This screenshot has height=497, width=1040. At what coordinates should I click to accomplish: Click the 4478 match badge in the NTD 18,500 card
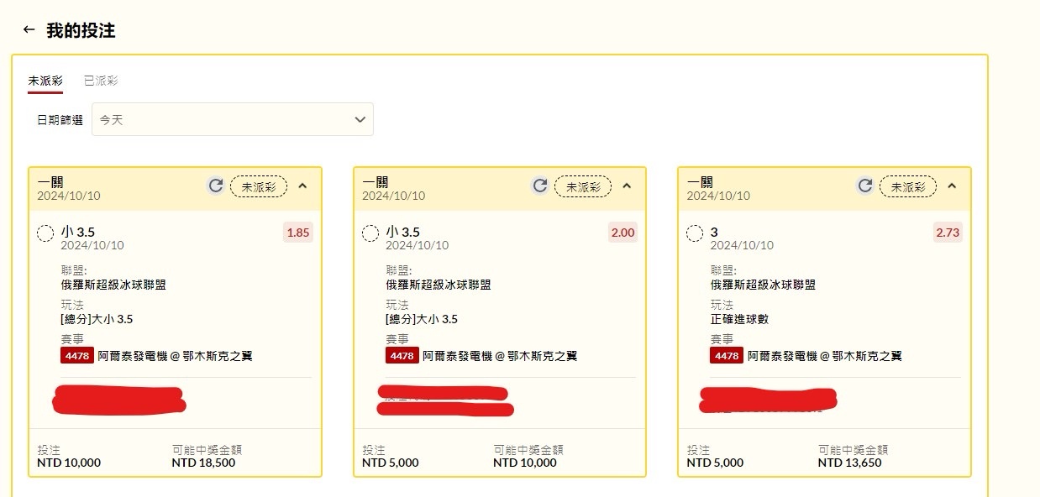(77, 356)
